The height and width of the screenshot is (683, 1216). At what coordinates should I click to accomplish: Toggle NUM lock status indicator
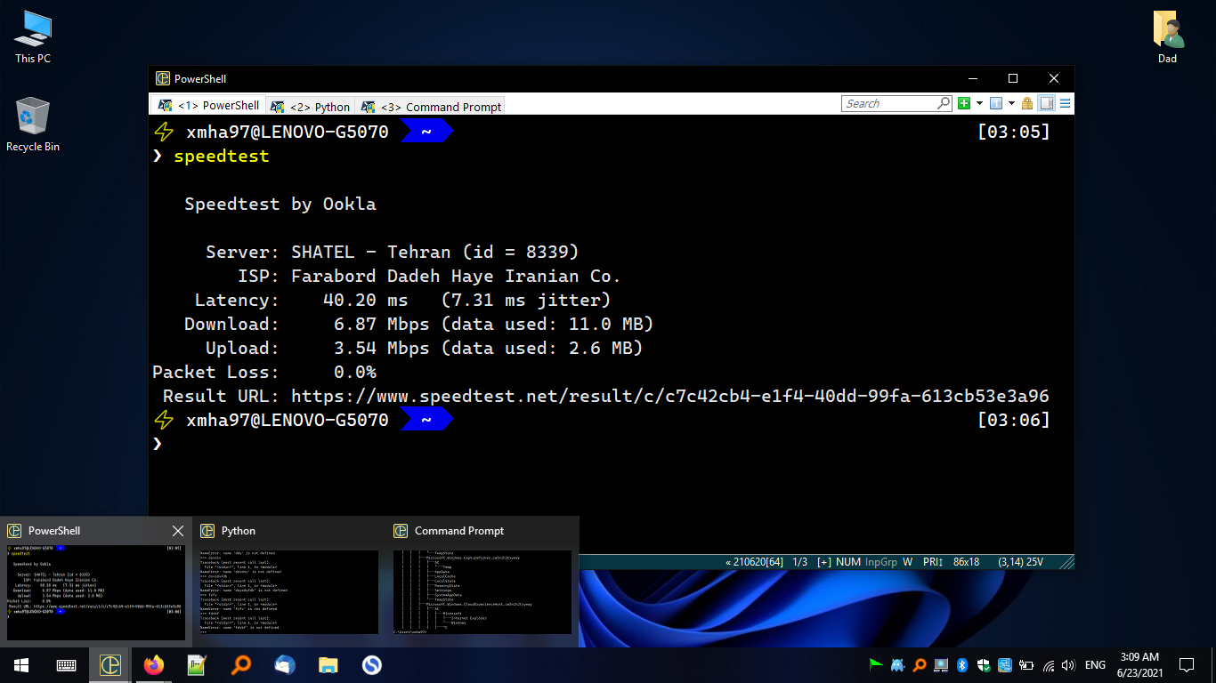(848, 562)
